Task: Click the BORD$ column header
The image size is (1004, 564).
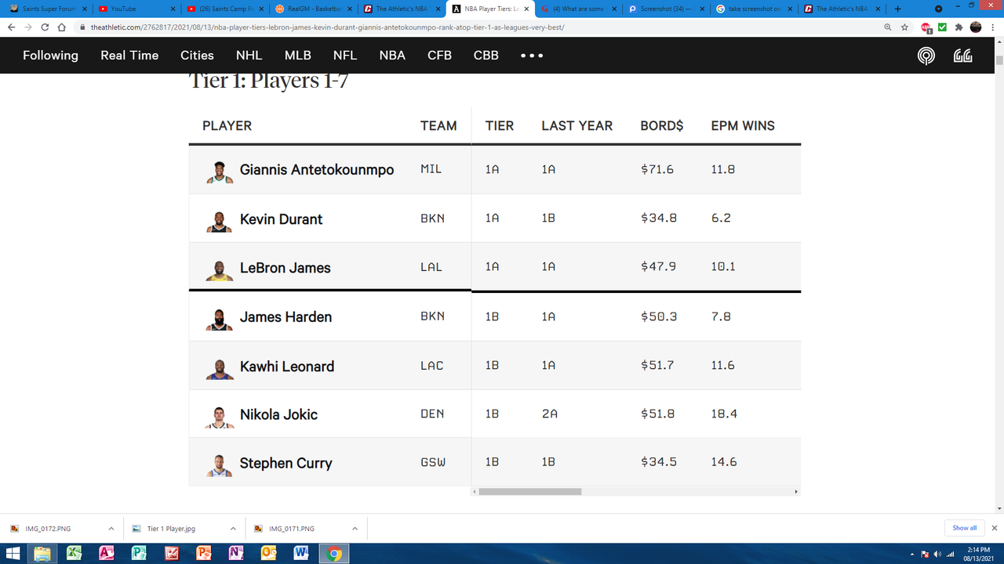Action: pos(662,125)
